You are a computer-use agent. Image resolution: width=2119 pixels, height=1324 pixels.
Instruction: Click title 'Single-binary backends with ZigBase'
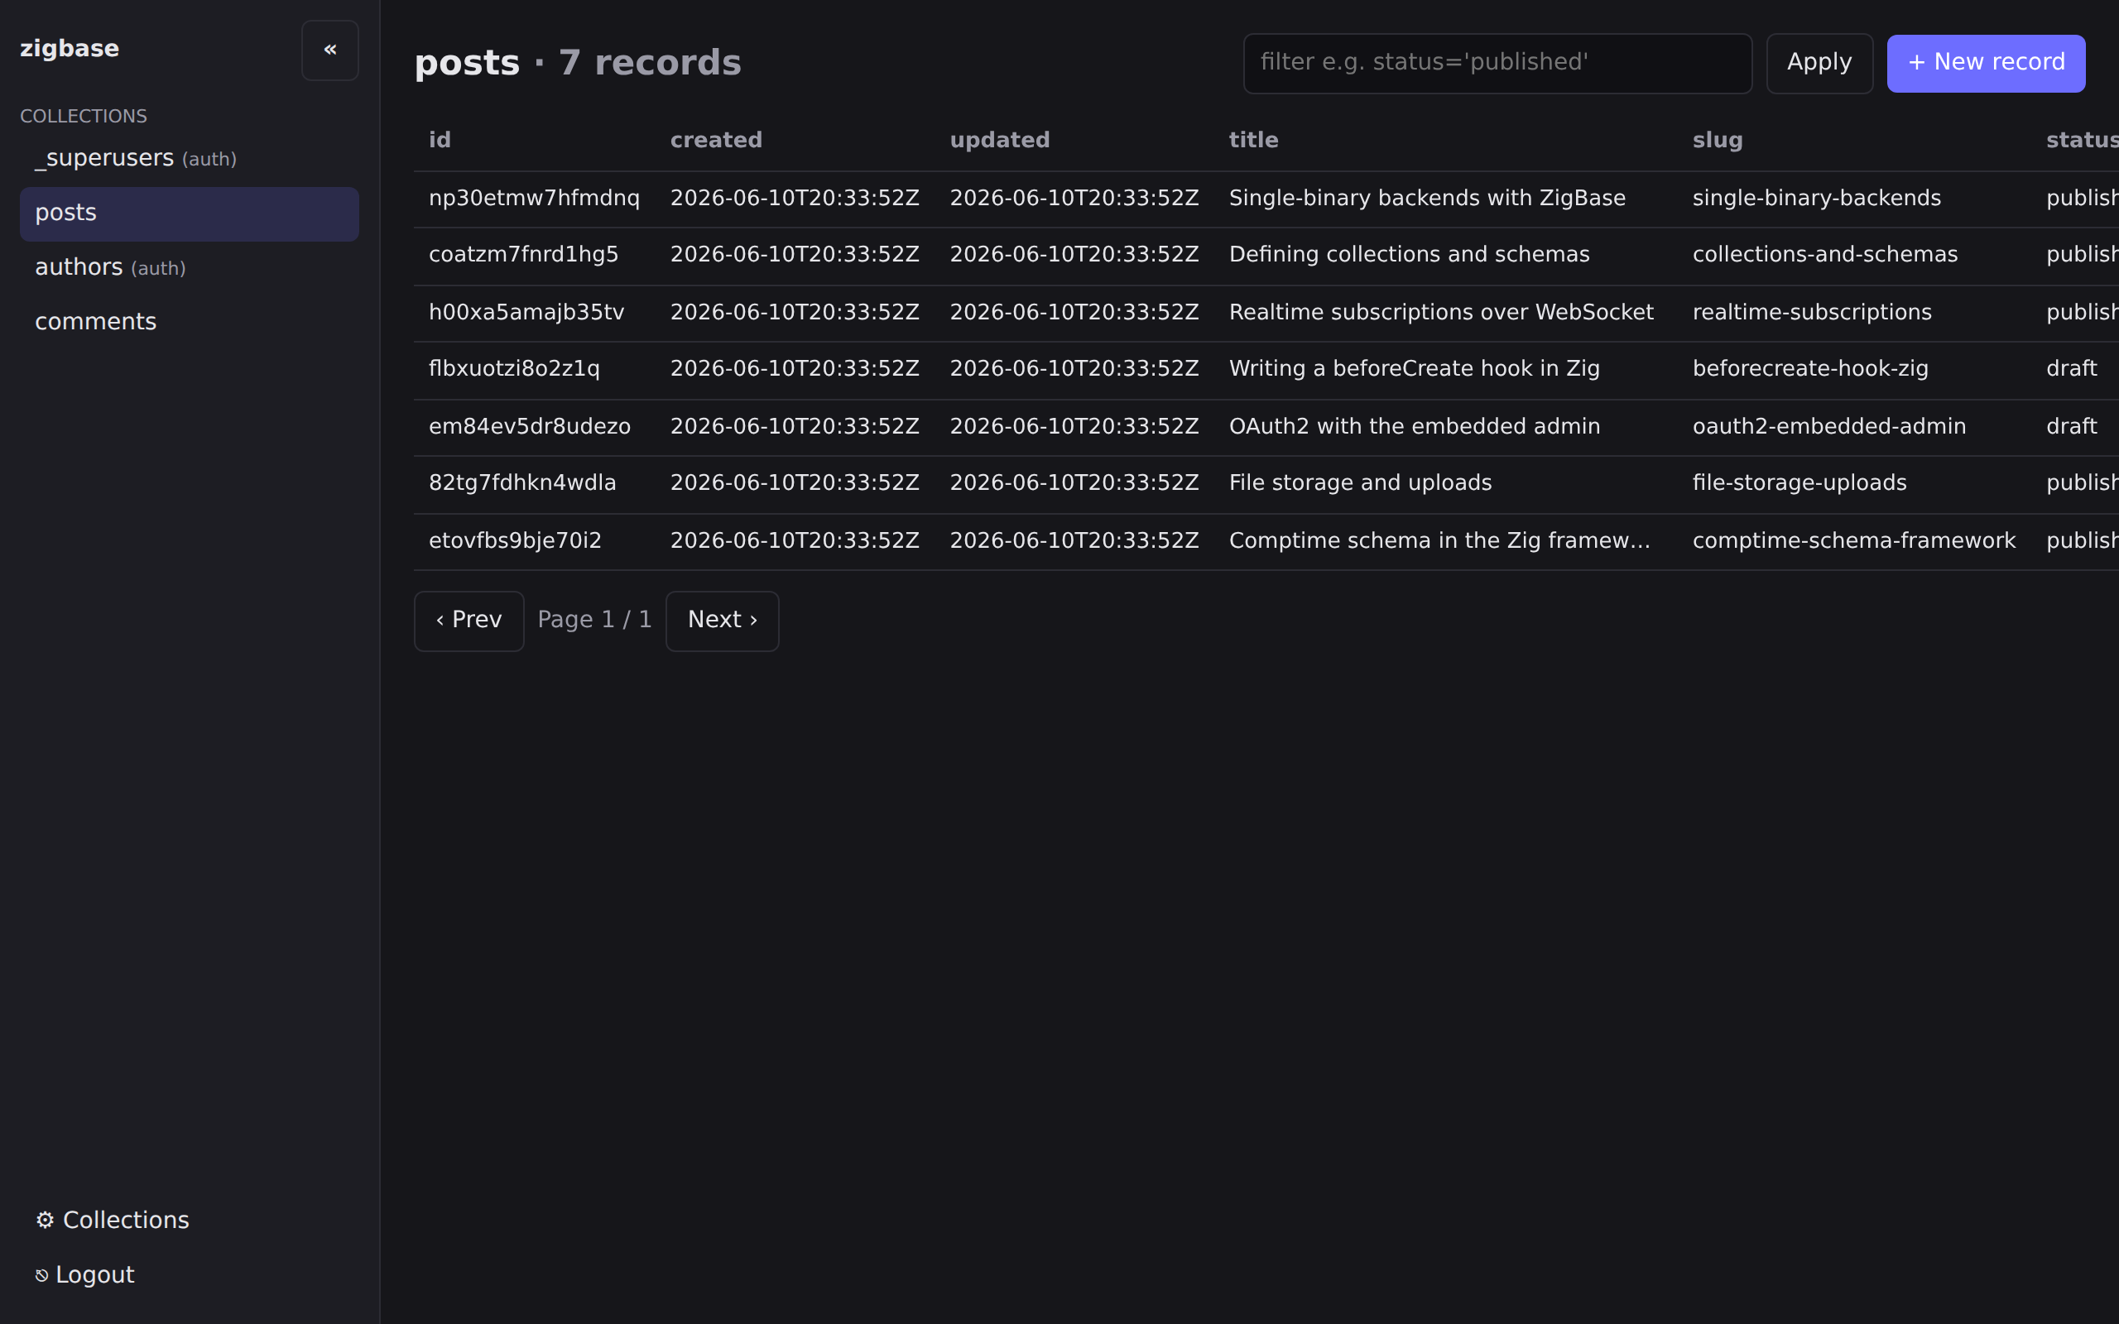pyautogui.click(x=1426, y=199)
